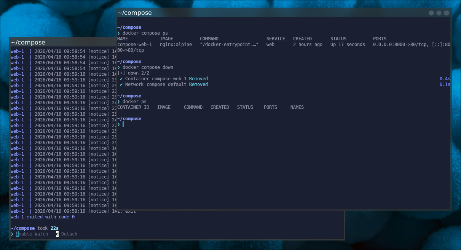
Task: Click the prompt arrow before 'docker ps'
Action: [x=119, y=102]
